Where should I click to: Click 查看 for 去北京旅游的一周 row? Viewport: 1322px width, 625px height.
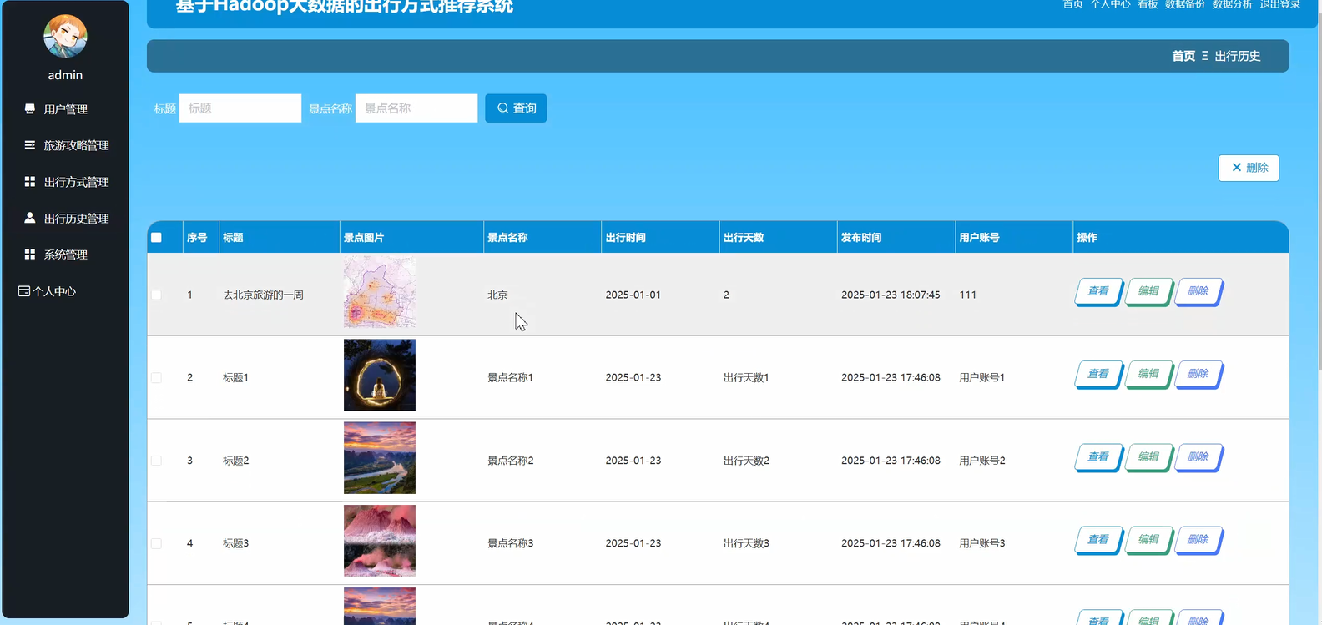1098,291
